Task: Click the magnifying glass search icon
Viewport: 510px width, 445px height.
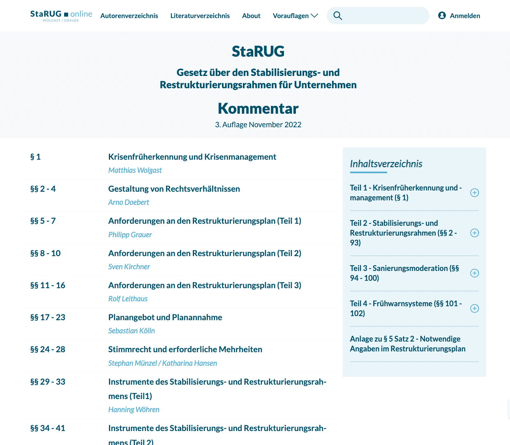Action: 338,16
